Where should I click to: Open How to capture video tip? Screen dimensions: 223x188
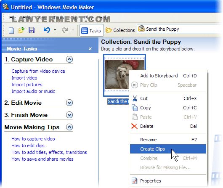point(33,139)
